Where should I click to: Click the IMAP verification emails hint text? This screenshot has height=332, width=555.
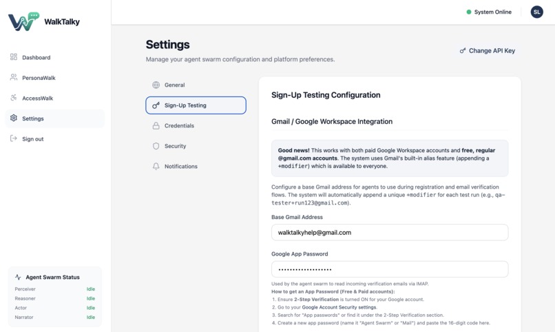pyautogui.click(x=350, y=284)
